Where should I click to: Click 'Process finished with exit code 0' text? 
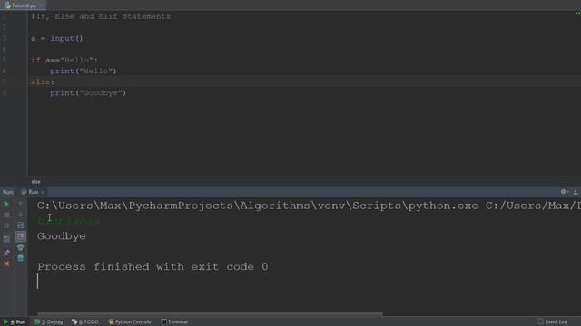tap(153, 266)
